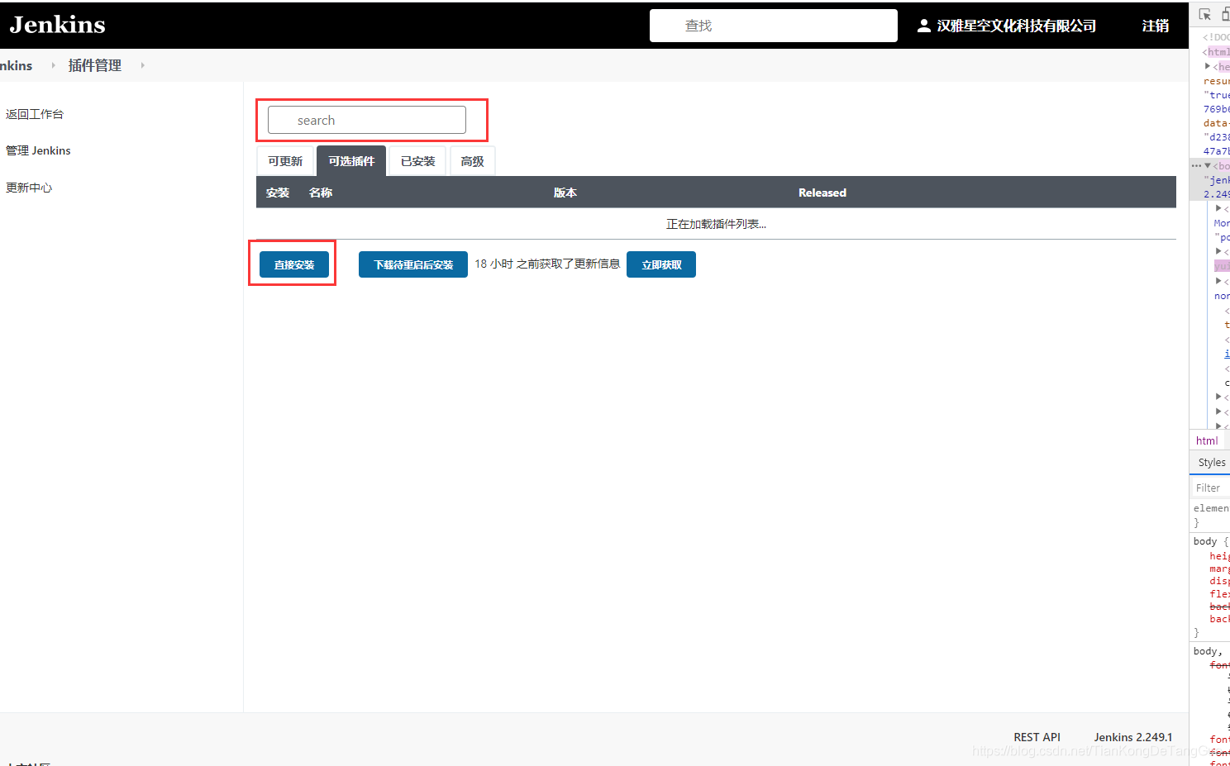Click the 立即获取 button
This screenshot has width=1230, height=766.
pyautogui.click(x=661, y=264)
